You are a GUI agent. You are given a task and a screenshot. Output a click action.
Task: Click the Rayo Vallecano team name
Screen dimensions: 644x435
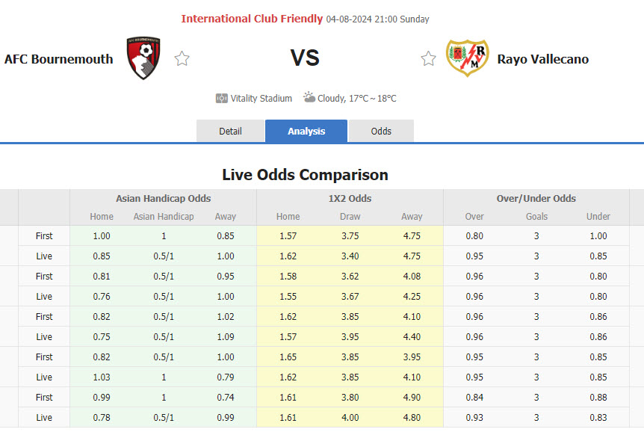pyautogui.click(x=542, y=59)
